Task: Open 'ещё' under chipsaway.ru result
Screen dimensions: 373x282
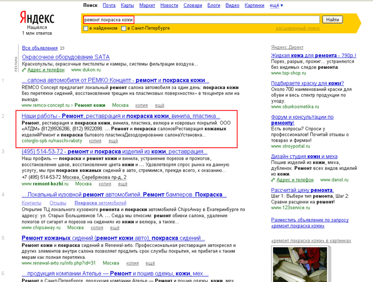Action: tap(115, 228)
